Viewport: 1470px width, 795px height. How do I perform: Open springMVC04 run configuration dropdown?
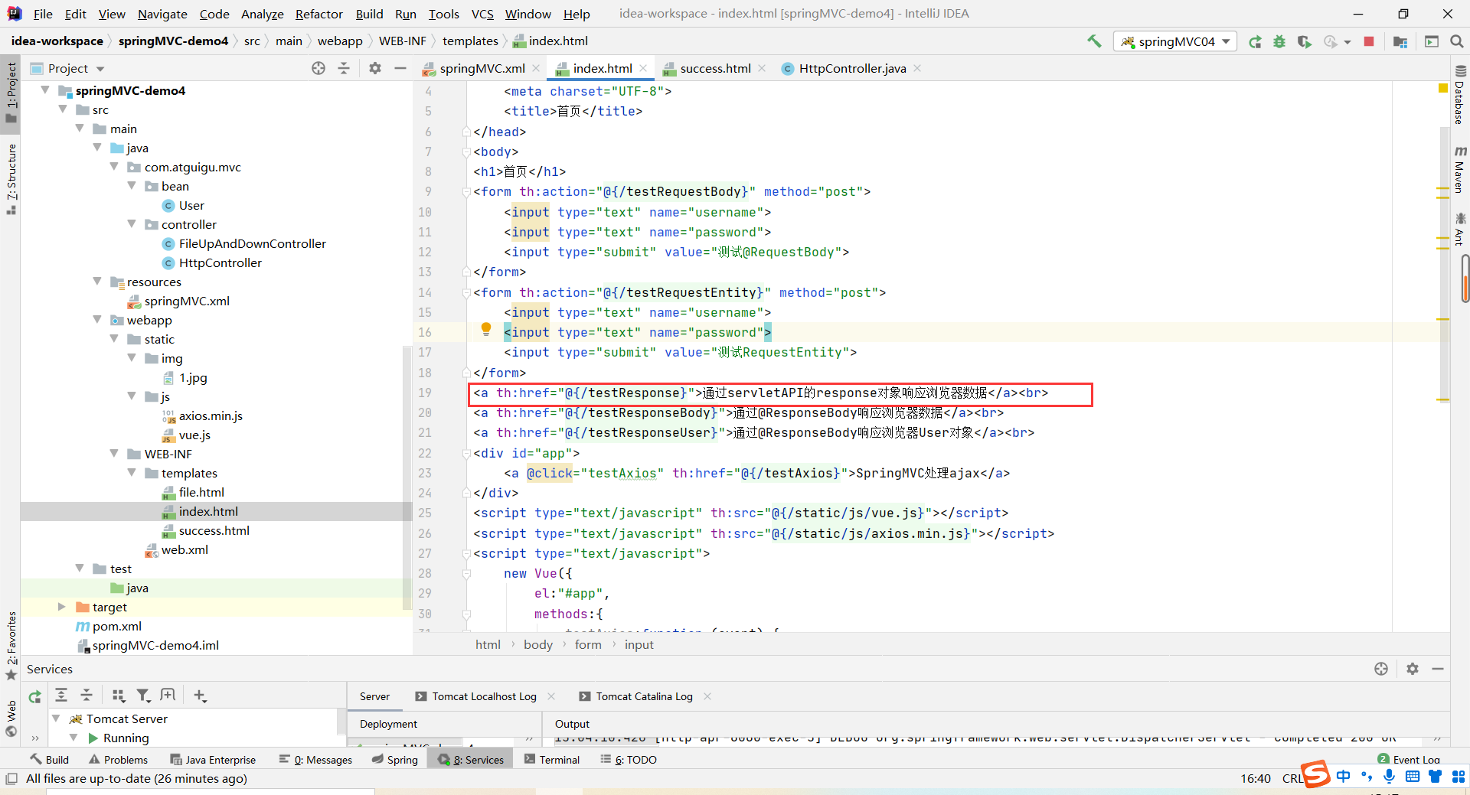1176,41
